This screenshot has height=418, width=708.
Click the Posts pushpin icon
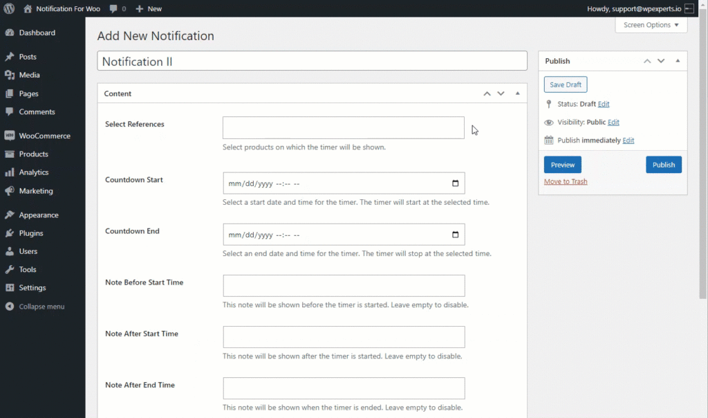(10, 57)
